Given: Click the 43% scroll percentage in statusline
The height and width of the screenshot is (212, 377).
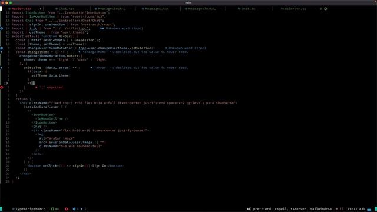Looking at the screenshot, I should point(362,209).
